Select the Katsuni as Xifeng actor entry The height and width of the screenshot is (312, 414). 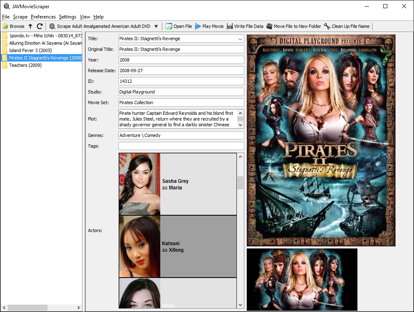[x=178, y=246]
